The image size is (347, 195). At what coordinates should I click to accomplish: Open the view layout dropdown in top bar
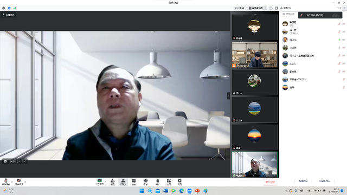[x=258, y=8]
